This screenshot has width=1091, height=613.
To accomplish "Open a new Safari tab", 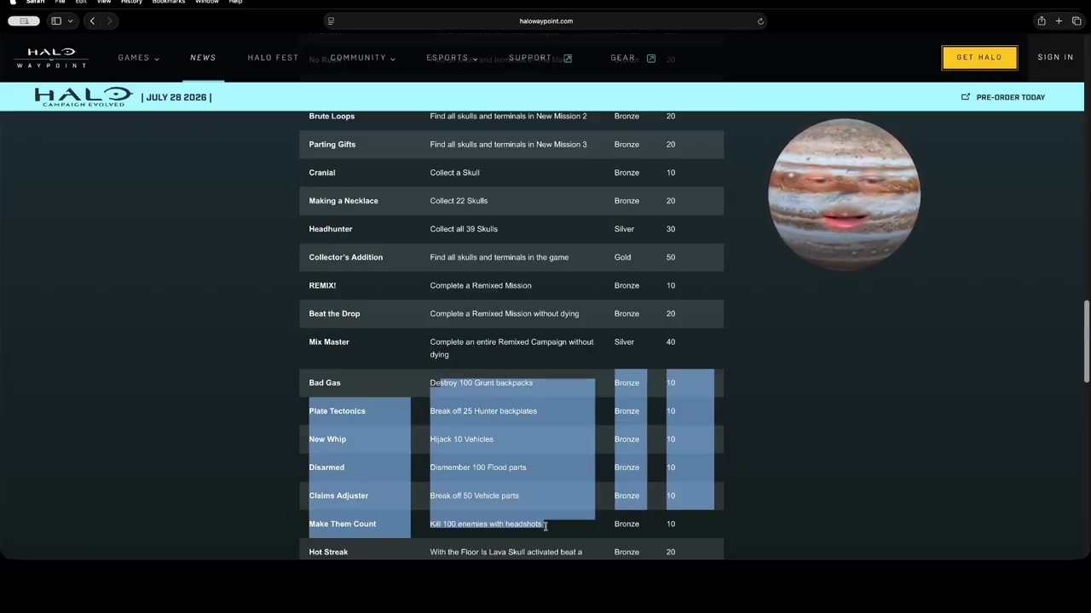I will tap(1059, 21).
